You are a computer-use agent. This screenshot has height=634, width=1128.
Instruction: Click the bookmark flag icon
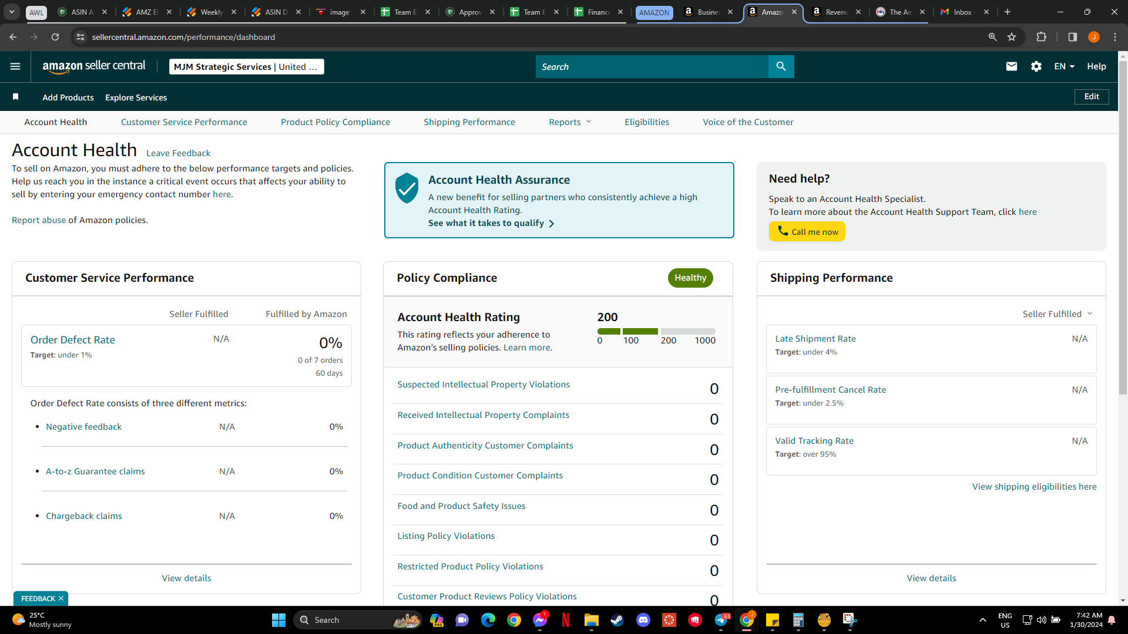point(16,97)
